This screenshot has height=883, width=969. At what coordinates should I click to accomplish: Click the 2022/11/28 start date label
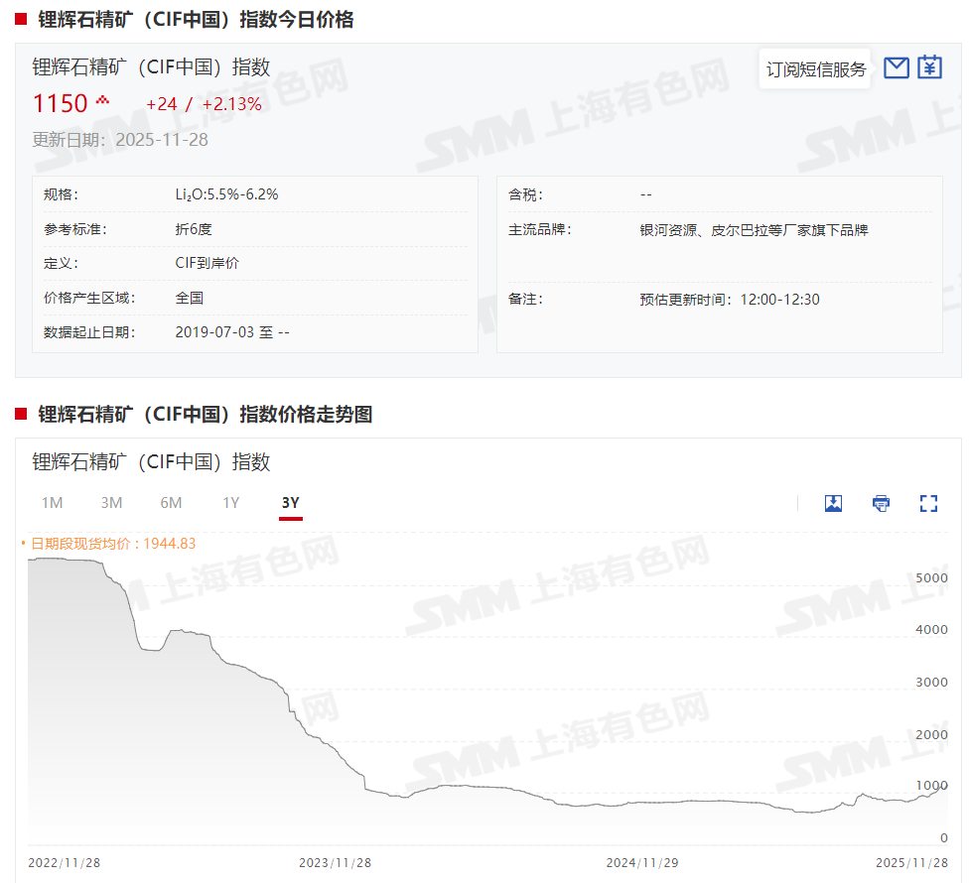(65, 863)
